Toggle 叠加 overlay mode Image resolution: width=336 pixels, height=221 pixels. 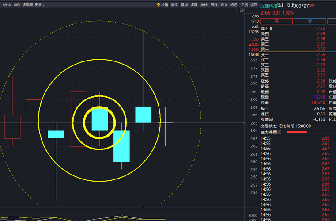[x=184, y=5]
